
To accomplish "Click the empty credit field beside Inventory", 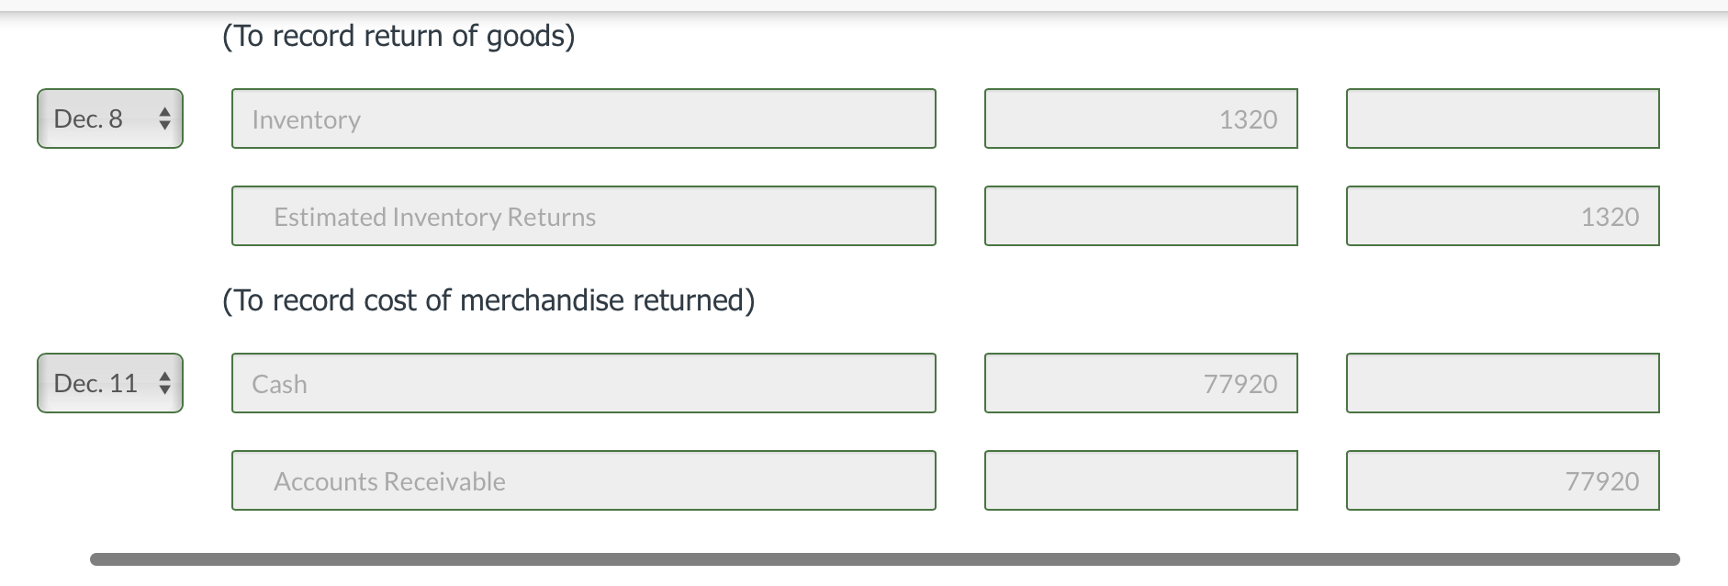I will click(1501, 118).
